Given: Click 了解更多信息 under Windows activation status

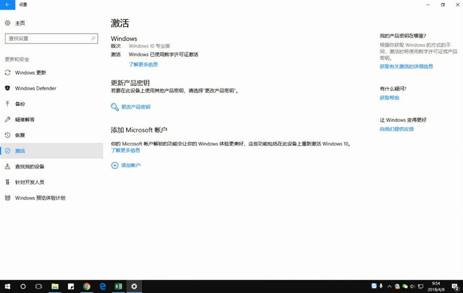Looking at the screenshot, I should pyautogui.click(x=143, y=65).
